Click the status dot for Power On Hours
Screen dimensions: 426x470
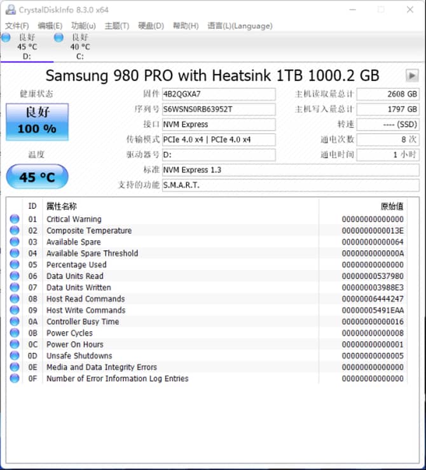[15, 345]
